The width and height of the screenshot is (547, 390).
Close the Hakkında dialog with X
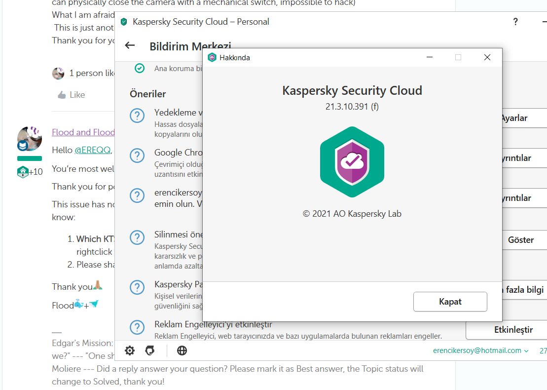click(487, 57)
